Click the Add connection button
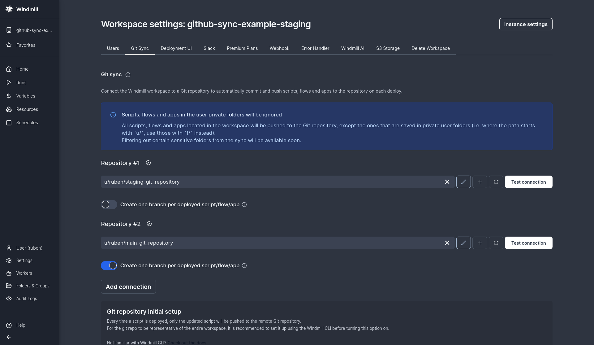The image size is (594, 345). click(x=128, y=287)
